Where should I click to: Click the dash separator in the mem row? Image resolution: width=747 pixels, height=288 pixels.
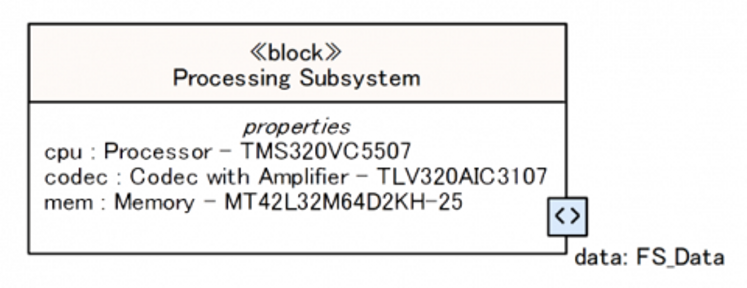[x=209, y=202]
